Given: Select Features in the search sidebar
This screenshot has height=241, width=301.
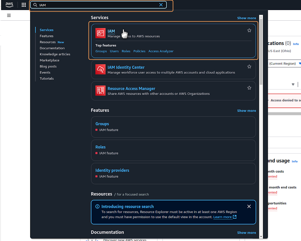Looking at the screenshot, I should 47,36.
